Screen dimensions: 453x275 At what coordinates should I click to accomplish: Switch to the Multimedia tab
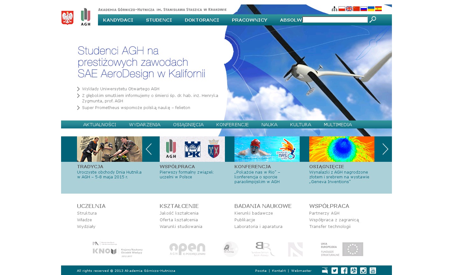click(x=338, y=125)
